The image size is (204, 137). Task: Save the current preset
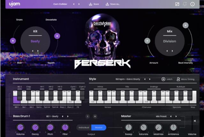coord(94,4)
